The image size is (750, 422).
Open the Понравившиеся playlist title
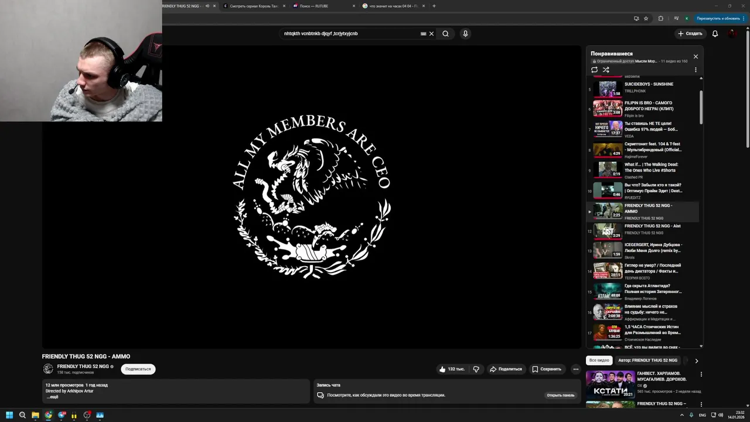point(611,54)
